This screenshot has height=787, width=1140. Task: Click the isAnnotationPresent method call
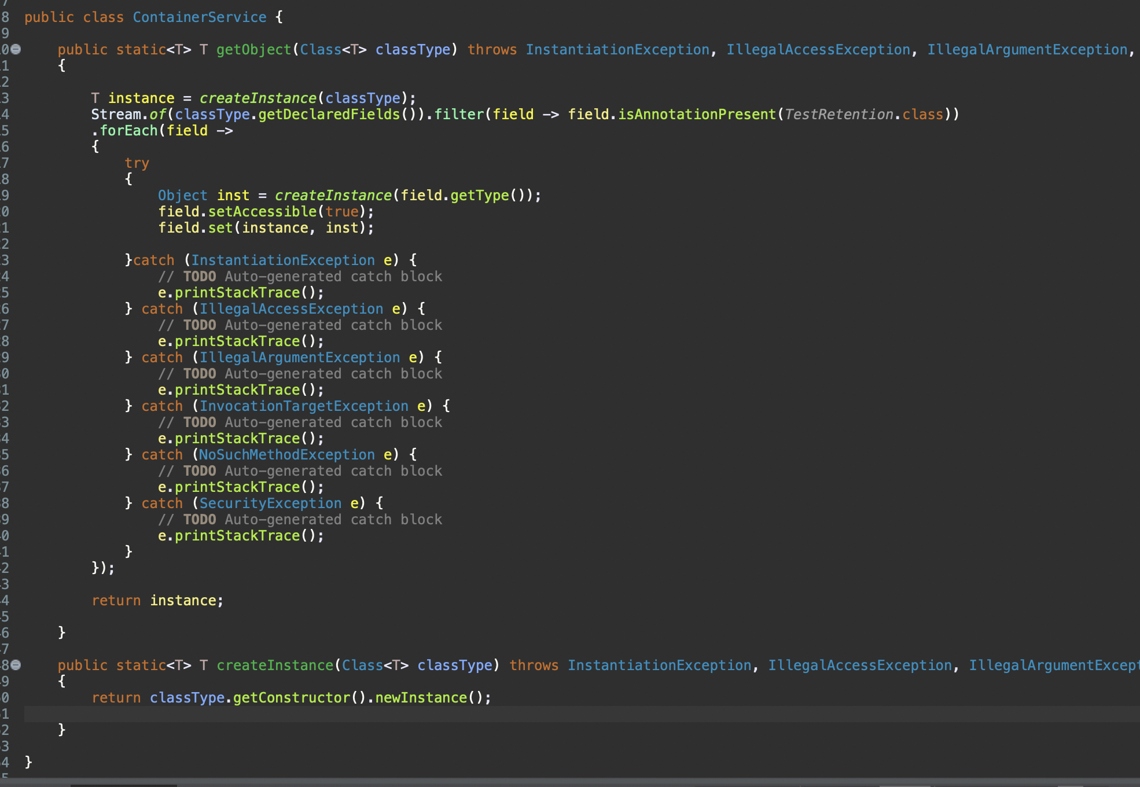(x=696, y=115)
